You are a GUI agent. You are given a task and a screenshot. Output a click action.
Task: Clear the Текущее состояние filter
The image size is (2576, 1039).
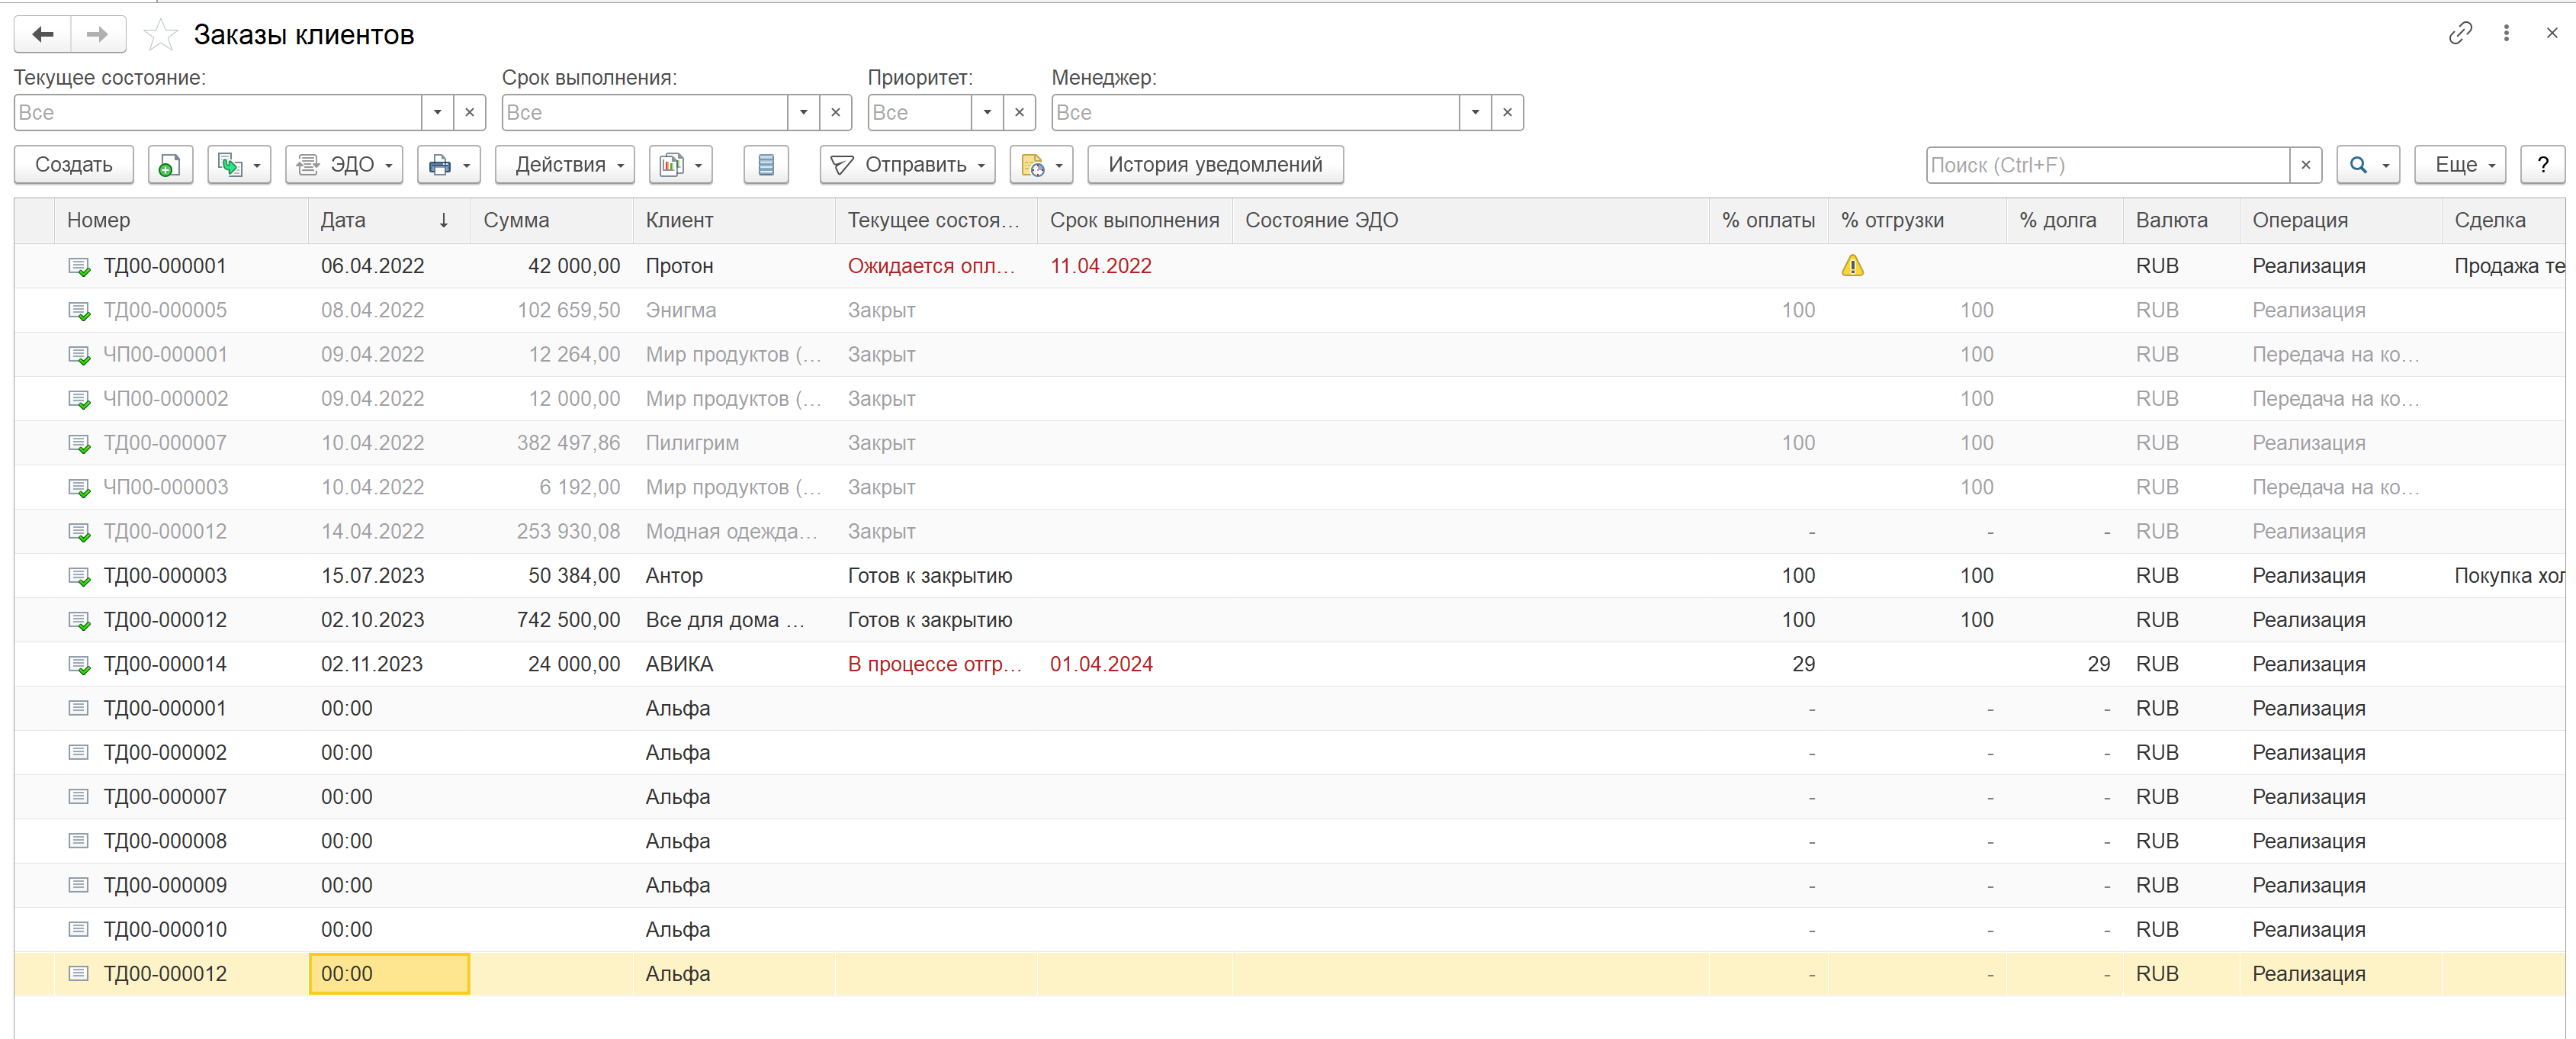click(469, 112)
